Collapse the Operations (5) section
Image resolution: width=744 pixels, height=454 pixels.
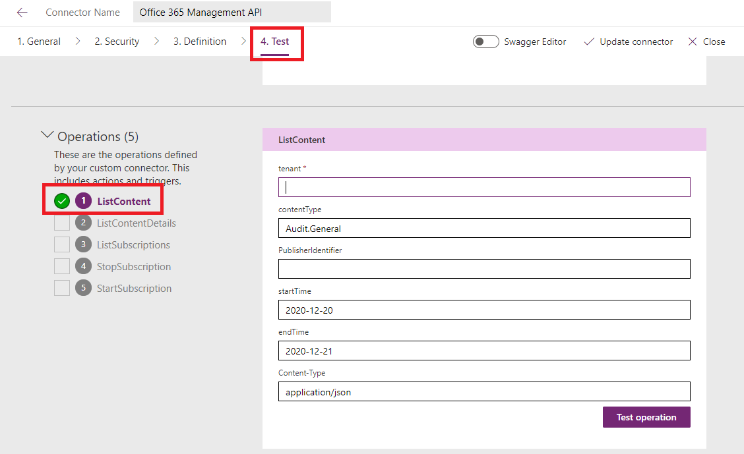[47, 134]
